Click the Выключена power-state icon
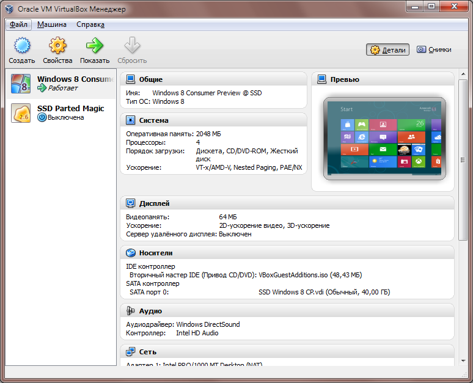 point(42,117)
